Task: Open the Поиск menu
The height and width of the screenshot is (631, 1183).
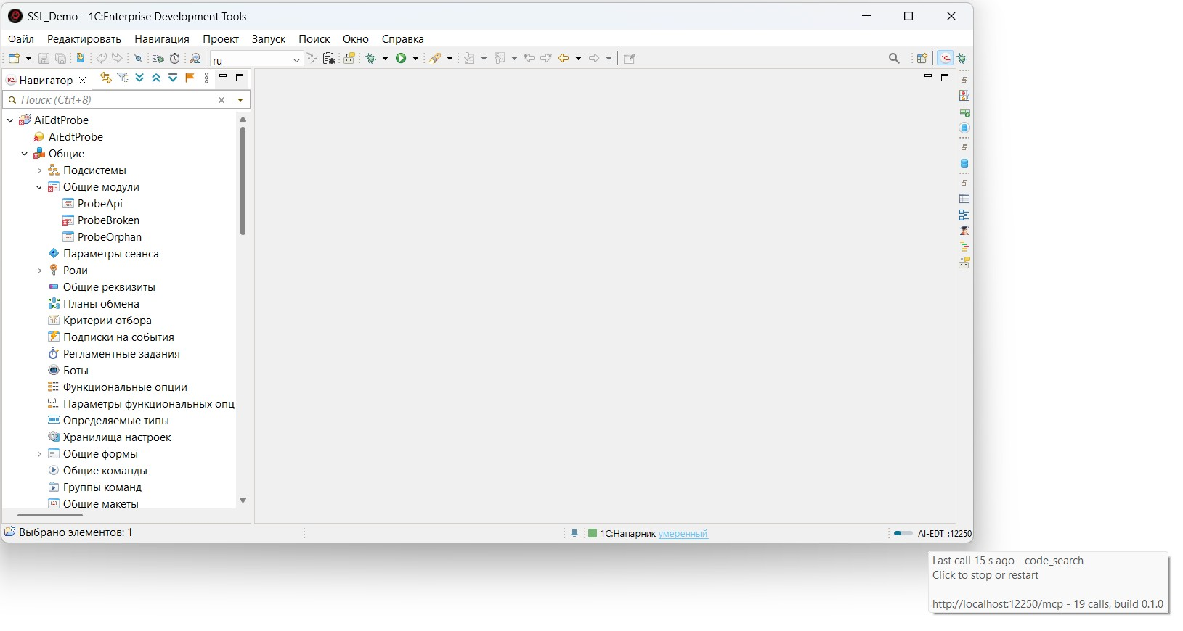Action: [314, 39]
